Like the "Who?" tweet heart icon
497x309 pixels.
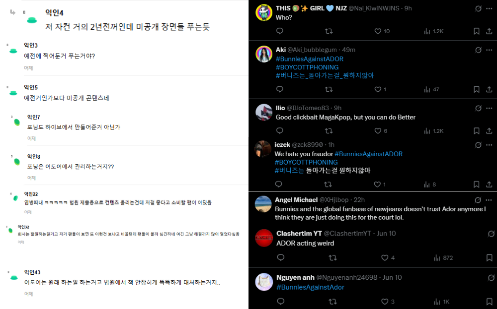point(378,31)
